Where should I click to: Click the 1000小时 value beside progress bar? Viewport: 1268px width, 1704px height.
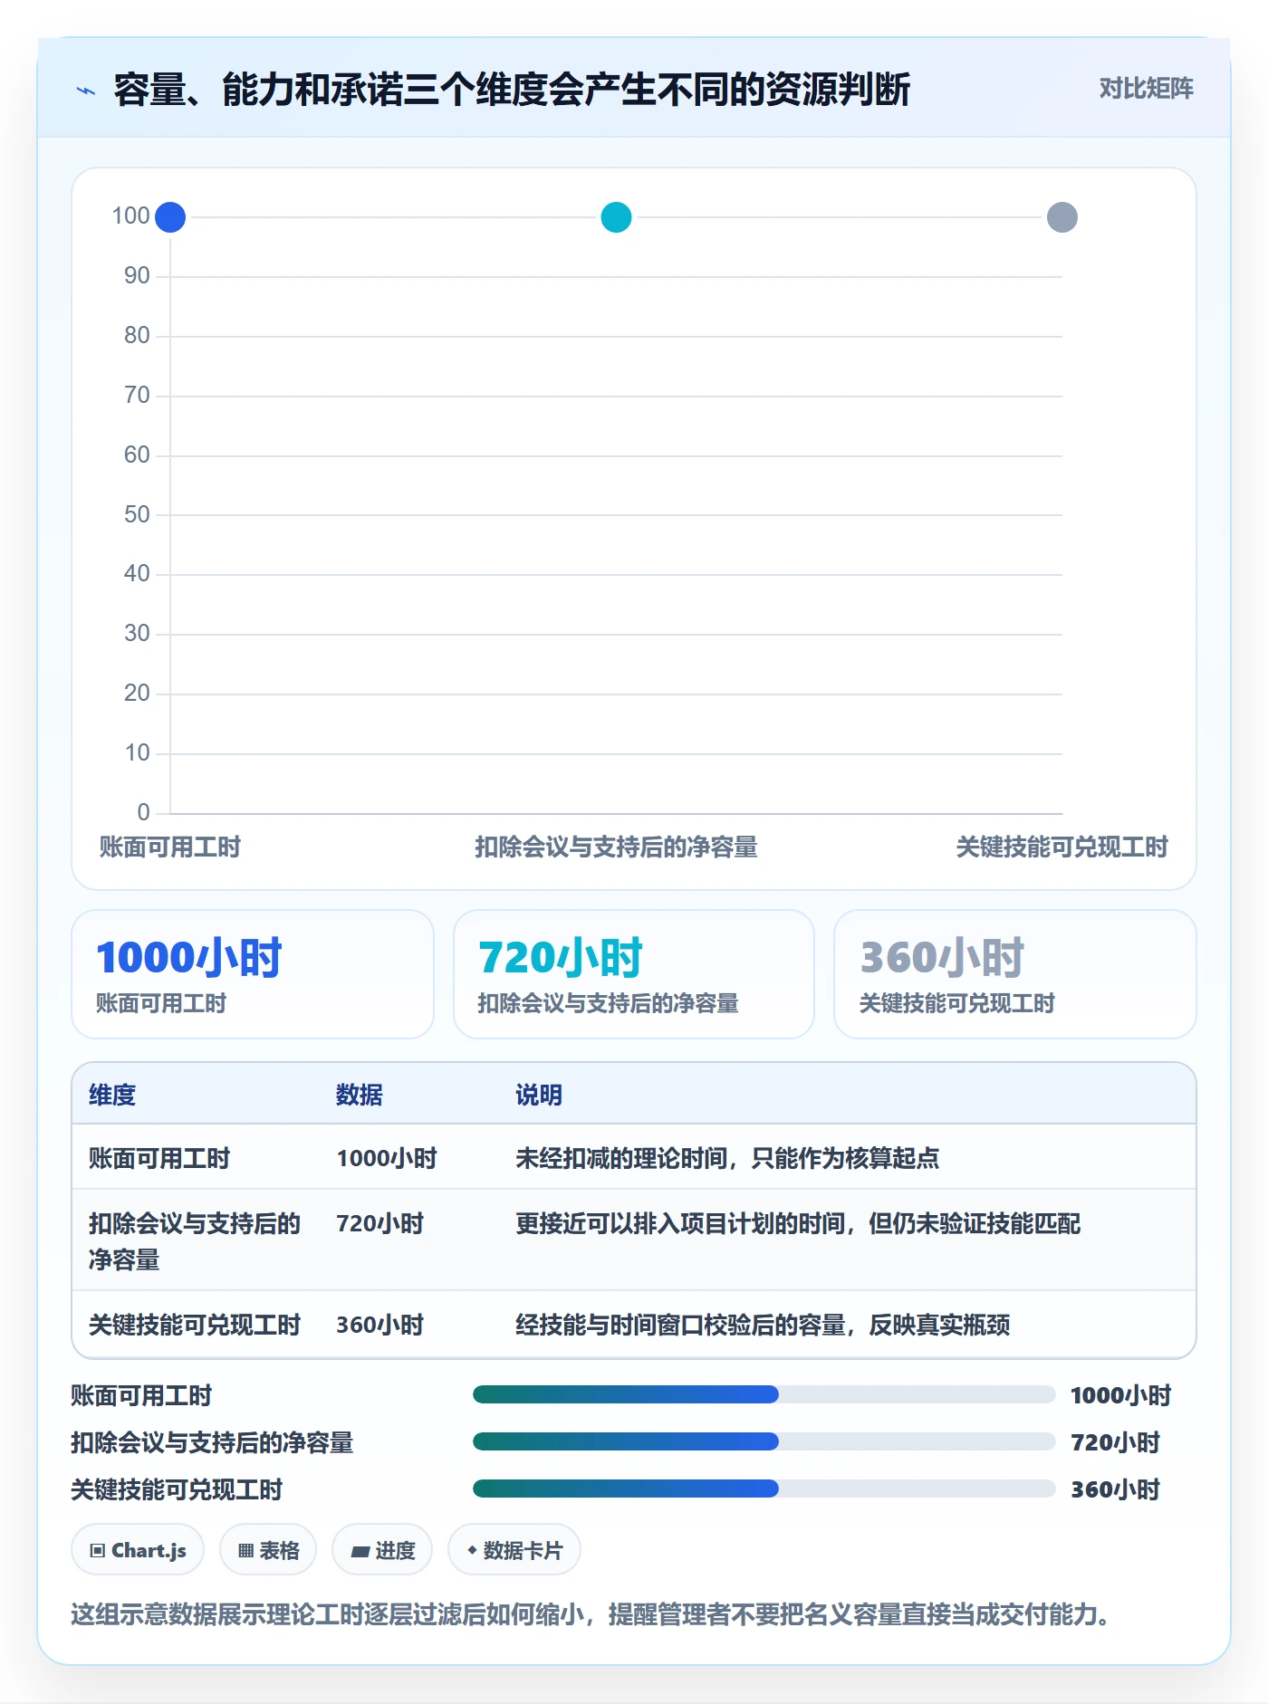[1121, 1395]
